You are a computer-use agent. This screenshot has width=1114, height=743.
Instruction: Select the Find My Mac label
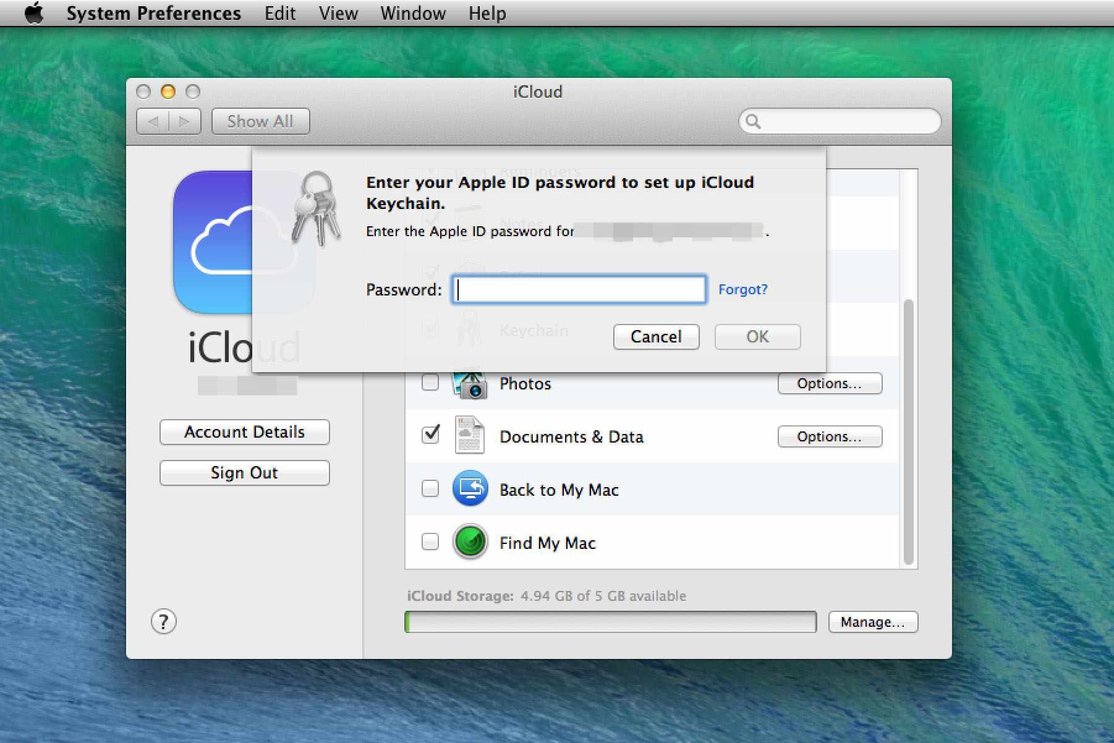(547, 543)
